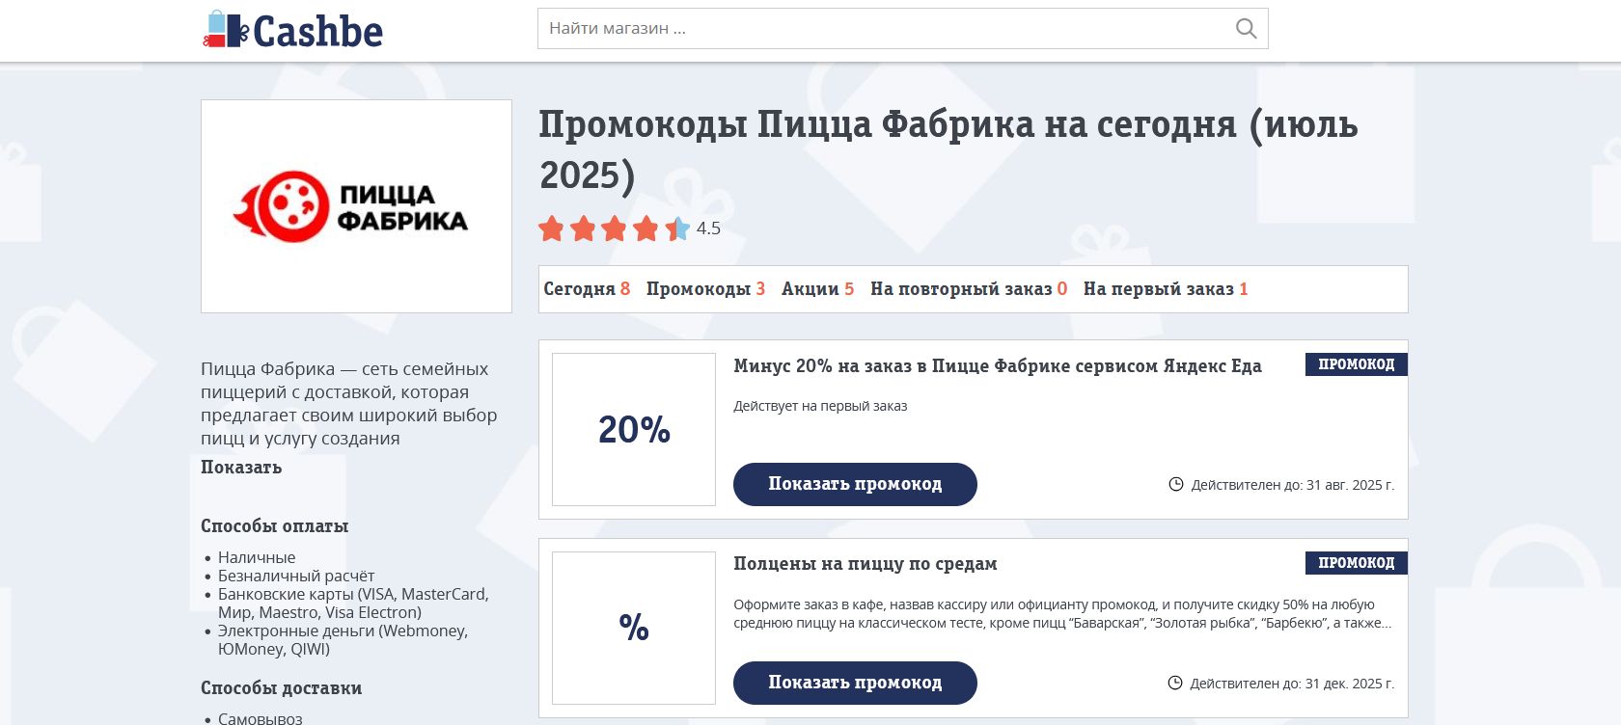Show promo code for Яндекс Еда offer

(855, 484)
